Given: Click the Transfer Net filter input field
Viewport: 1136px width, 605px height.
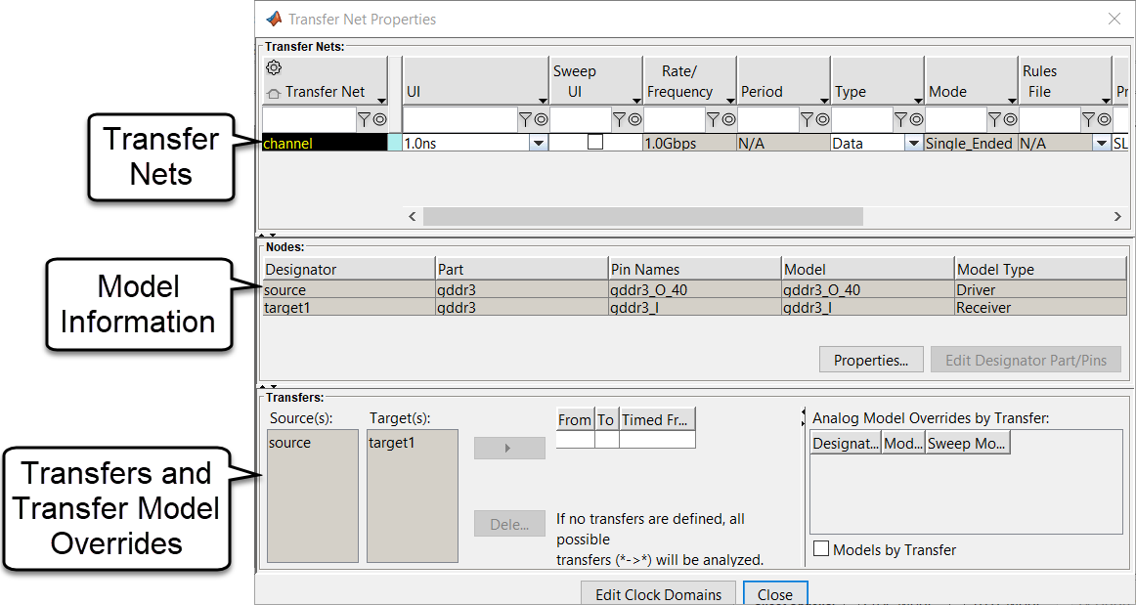Looking at the screenshot, I should click(309, 119).
